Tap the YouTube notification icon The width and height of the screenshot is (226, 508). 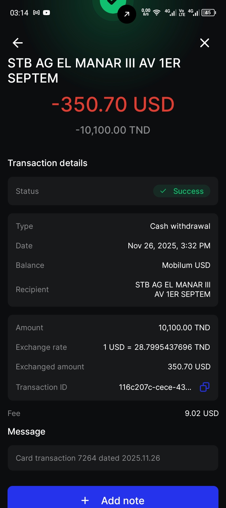pyautogui.click(x=46, y=13)
